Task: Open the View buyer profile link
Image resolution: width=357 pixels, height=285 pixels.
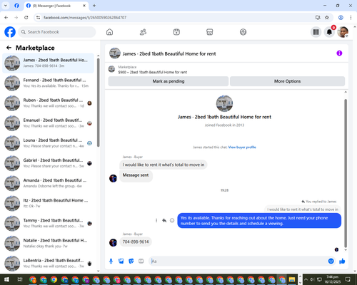Action: pyautogui.click(x=242, y=147)
